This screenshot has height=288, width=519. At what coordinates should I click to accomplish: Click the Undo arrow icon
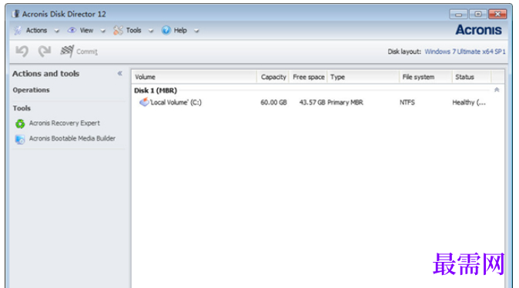(22, 51)
